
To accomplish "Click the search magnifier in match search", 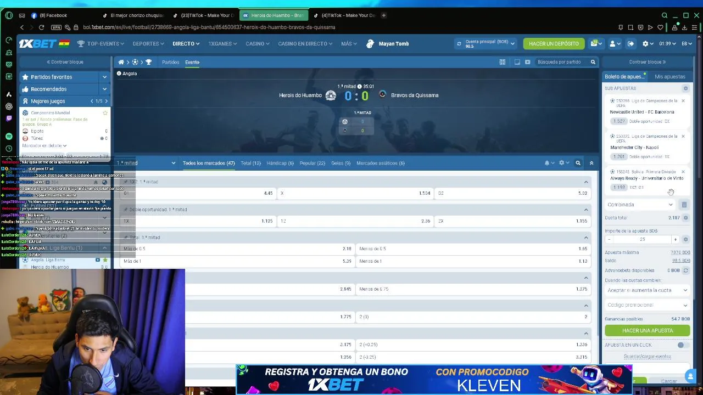I will click(x=593, y=62).
